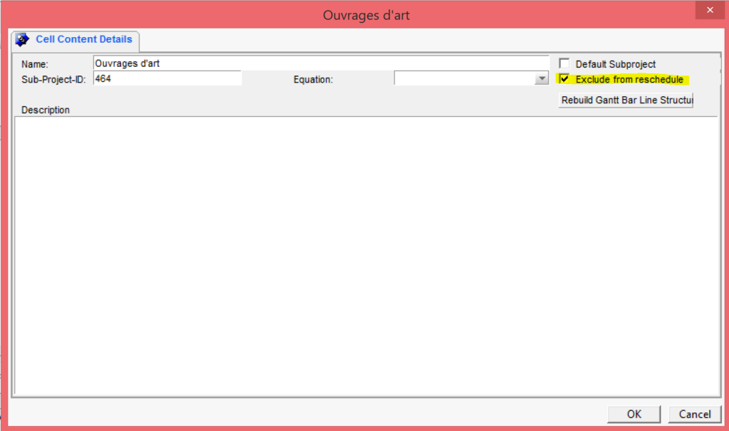Click the Description label
729x431 pixels.
[46, 110]
